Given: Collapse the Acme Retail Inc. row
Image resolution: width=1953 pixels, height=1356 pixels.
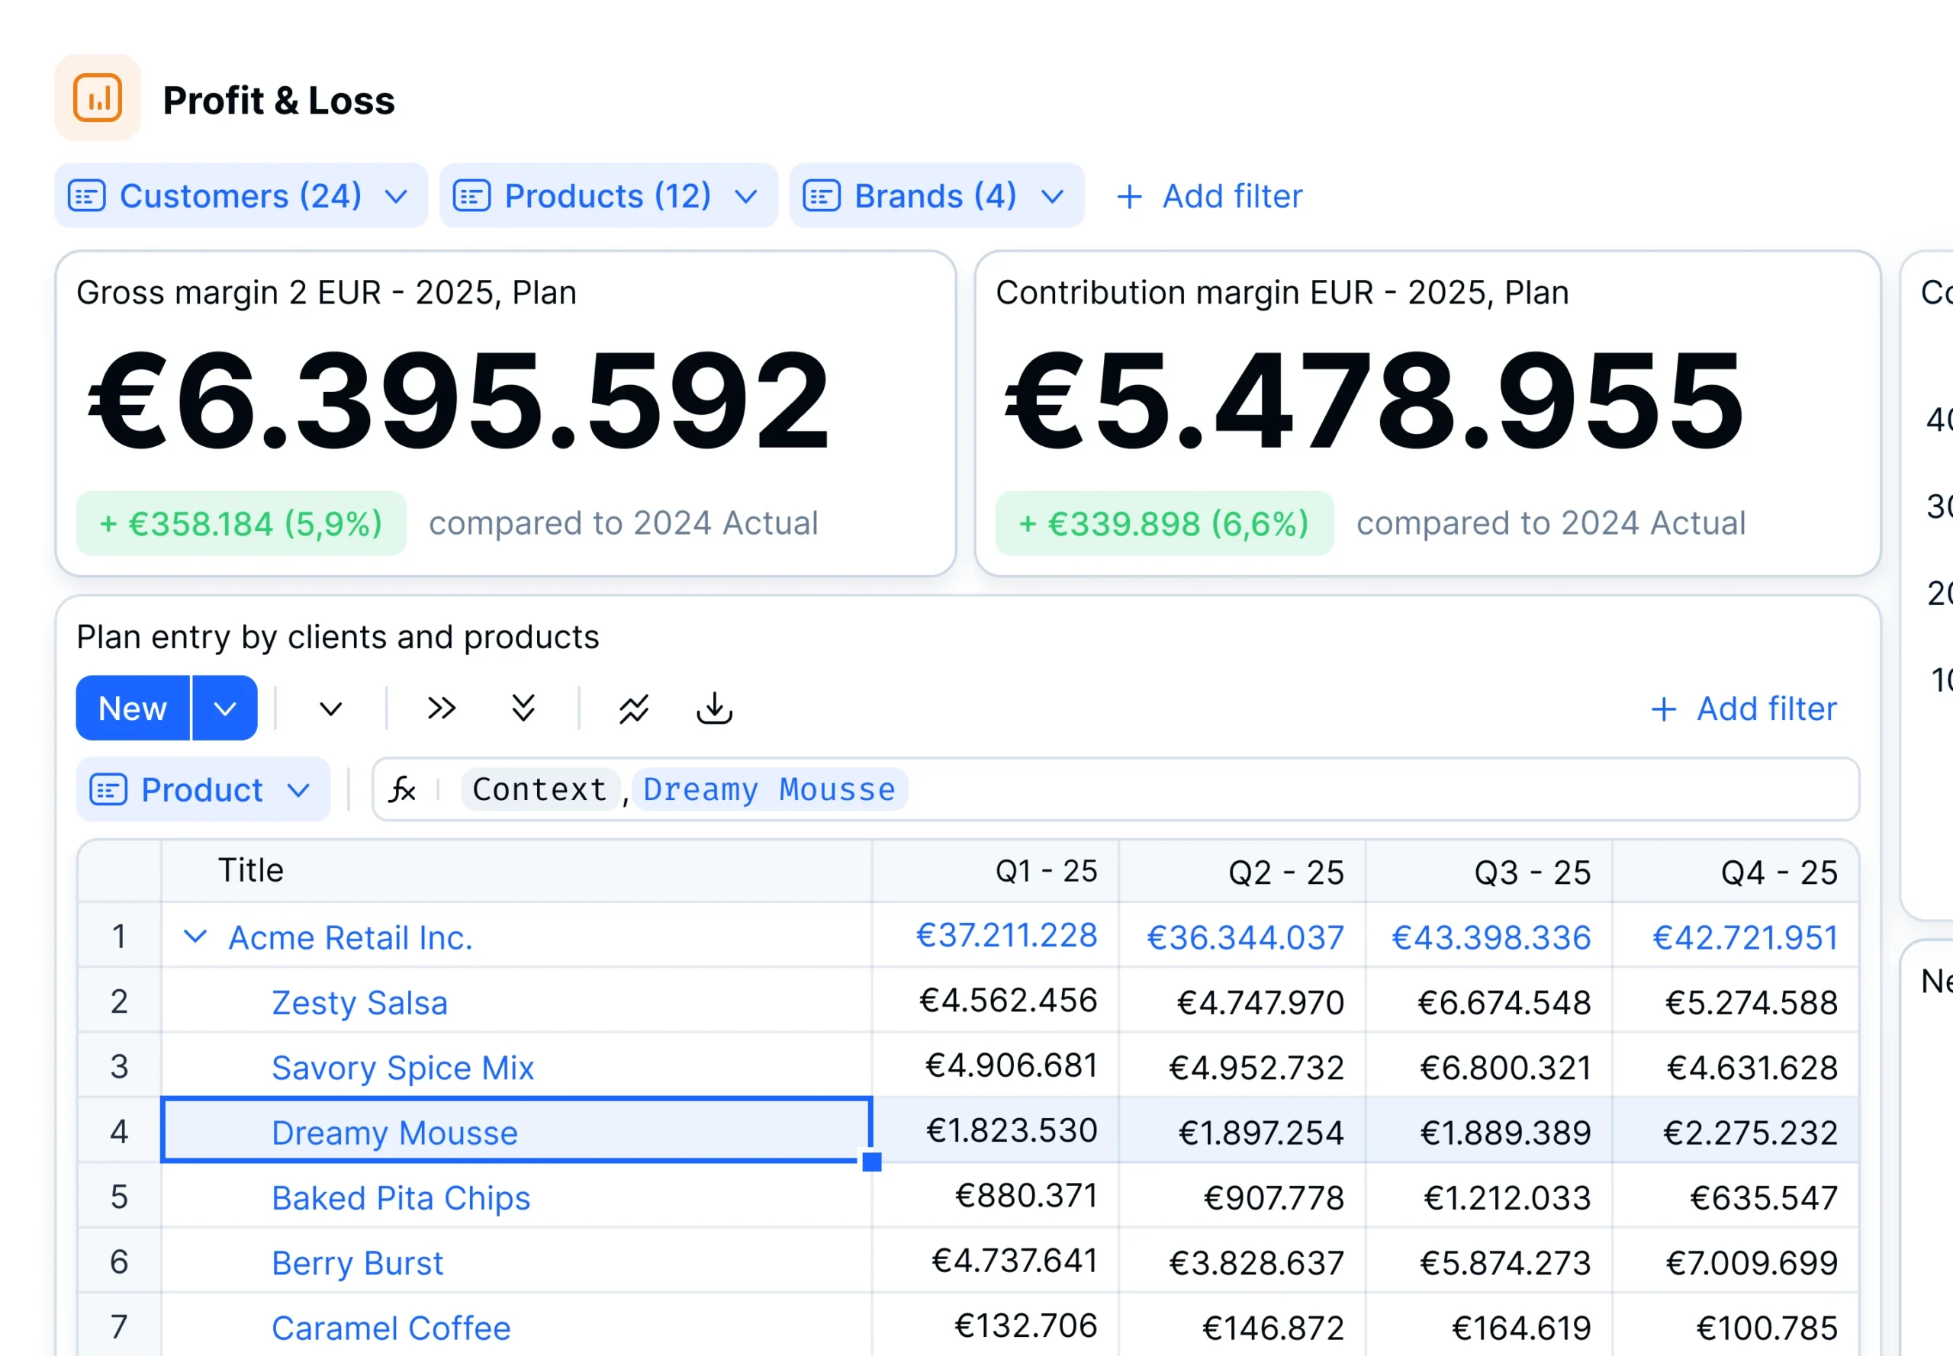Looking at the screenshot, I should pos(195,937).
